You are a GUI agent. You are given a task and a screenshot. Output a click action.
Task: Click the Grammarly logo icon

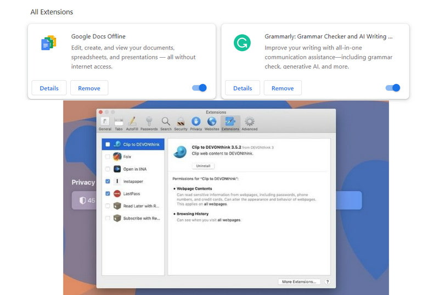(x=241, y=43)
